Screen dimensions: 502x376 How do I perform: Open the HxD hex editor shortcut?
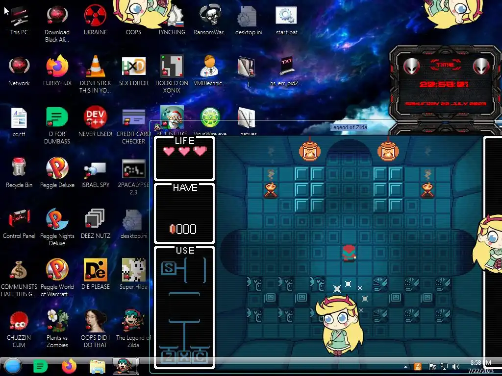coord(133,72)
